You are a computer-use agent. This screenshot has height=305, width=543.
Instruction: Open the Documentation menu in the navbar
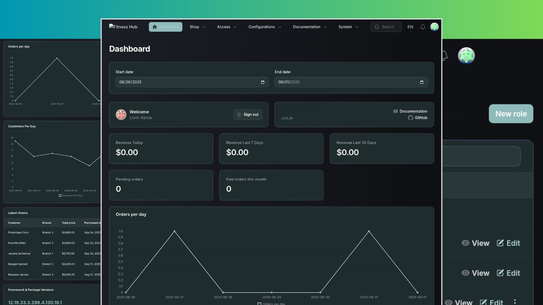point(309,27)
